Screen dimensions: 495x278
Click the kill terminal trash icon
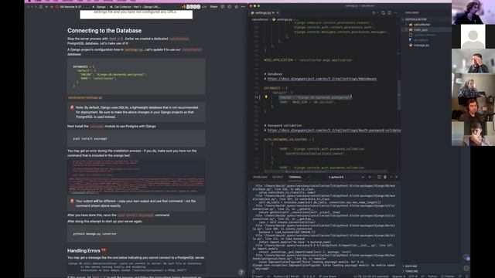tap(385, 177)
